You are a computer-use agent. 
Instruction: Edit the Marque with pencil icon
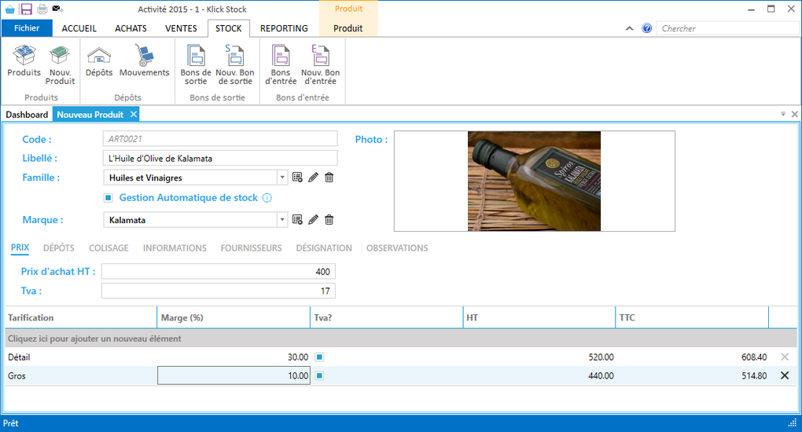click(x=313, y=220)
